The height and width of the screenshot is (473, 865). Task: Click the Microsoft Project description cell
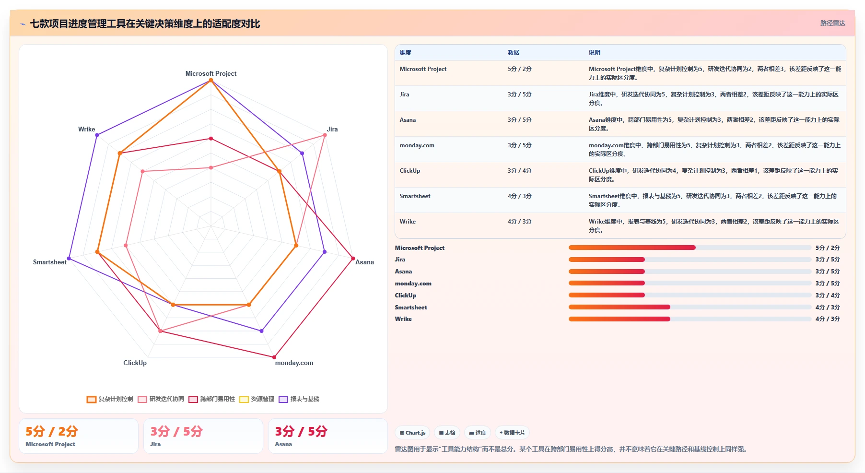coord(715,73)
